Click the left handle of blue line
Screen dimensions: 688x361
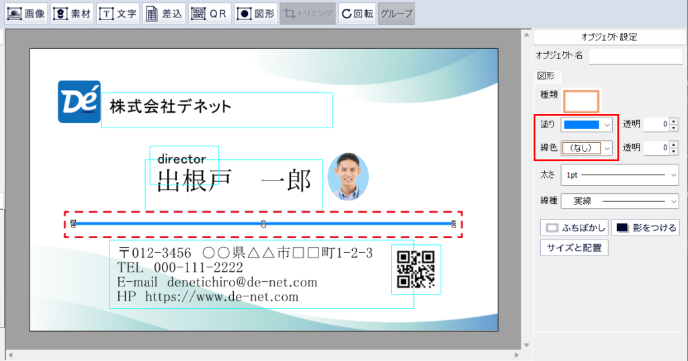point(73,224)
